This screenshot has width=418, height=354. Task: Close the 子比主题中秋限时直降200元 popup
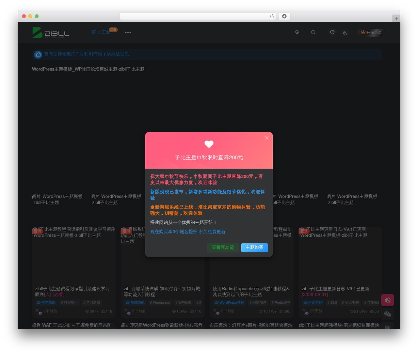[266, 138]
